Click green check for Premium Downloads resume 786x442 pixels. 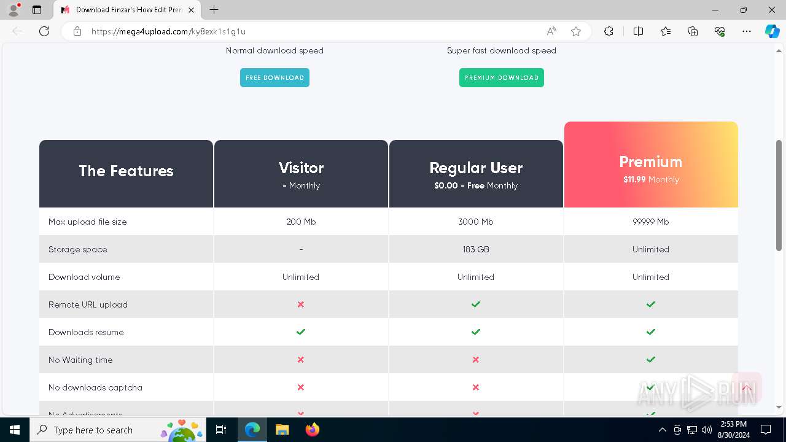(x=651, y=332)
